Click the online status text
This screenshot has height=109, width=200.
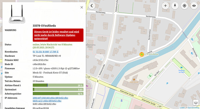tap(52, 46)
